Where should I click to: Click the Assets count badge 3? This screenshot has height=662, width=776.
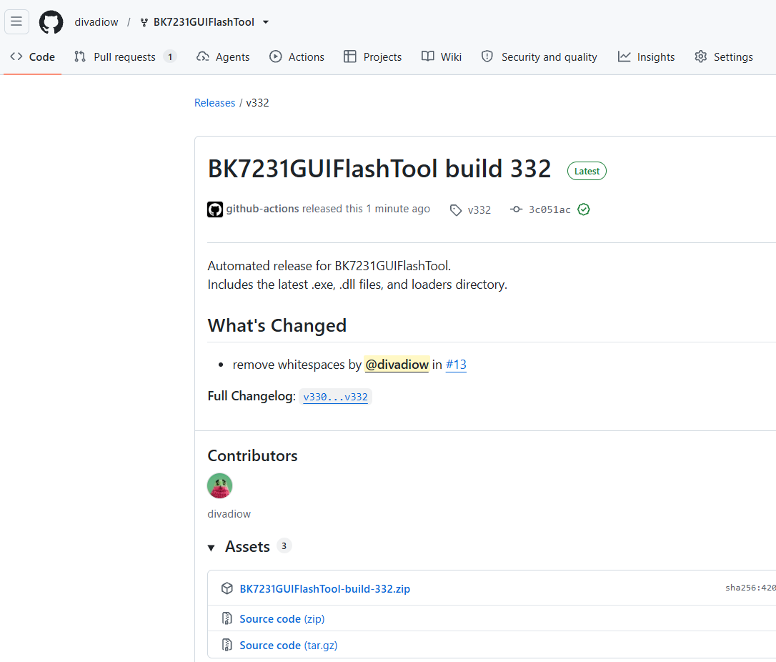(284, 545)
